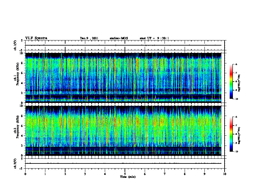The height and width of the screenshot is (195, 253).
Task: Click the ch.1 voltage waveform trace
Action: click(x=123, y=45)
